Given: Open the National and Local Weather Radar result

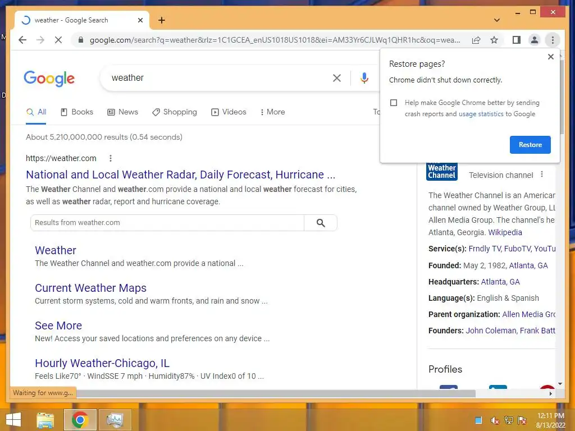Looking at the screenshot, I should (180, 175).
